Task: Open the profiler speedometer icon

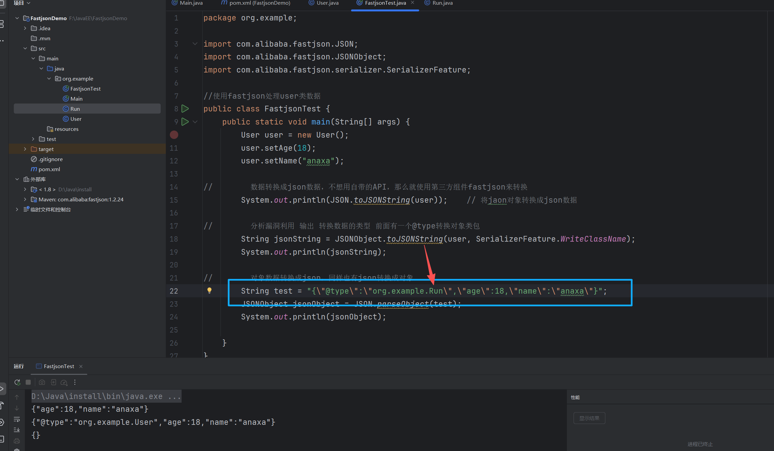Action: [64, 382]
